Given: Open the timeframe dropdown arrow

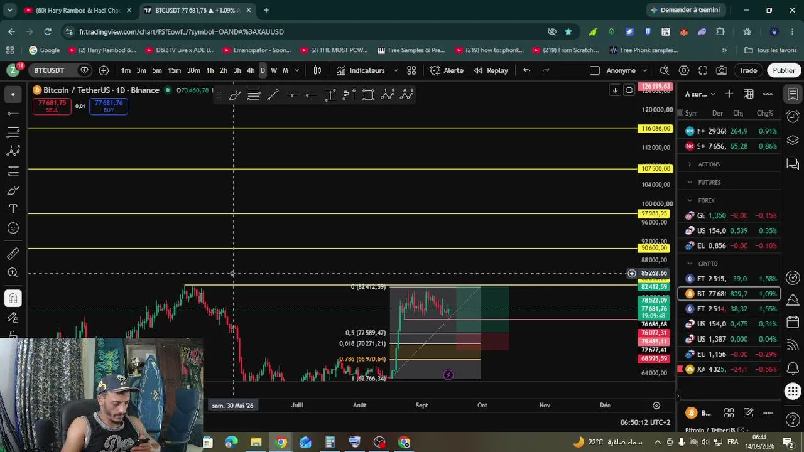Looking at the screenshot, I should click(x=297, y=70).
